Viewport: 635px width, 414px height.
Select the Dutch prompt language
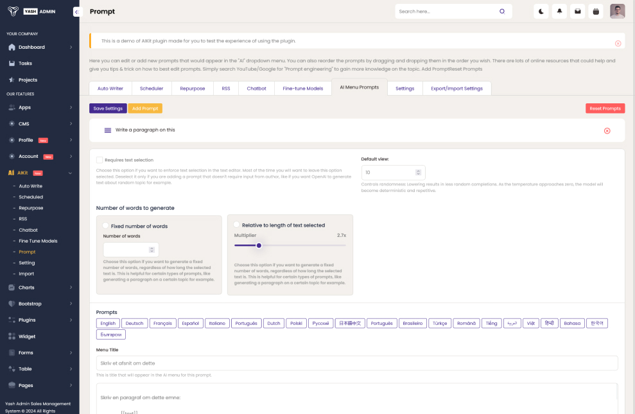274,323
